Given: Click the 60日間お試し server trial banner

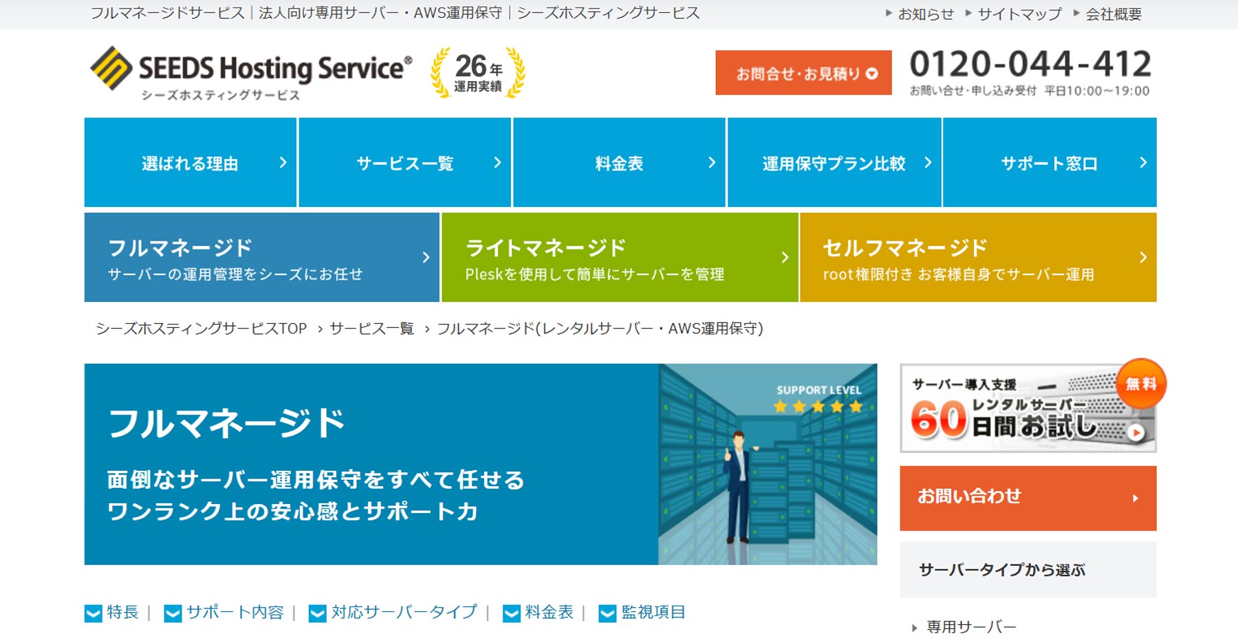Looking at the screenshot, I should 1028,408.
